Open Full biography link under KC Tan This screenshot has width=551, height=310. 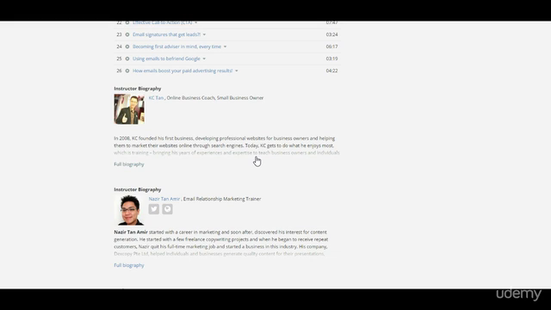(x=129, y=164)
